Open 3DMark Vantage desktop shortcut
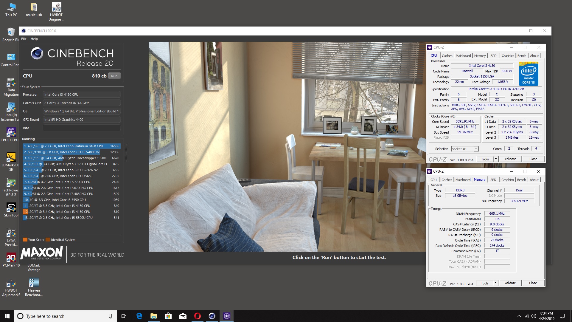This screenshot has width=572, height=322. pos(34,267)
